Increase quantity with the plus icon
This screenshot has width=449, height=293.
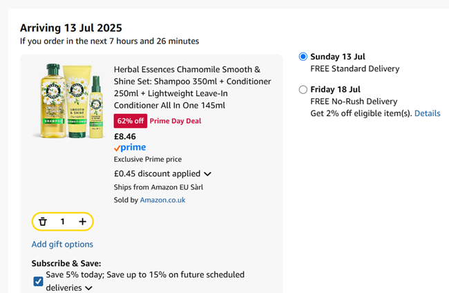[82, 221]
